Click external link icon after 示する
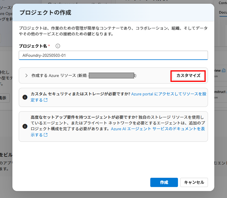Image resolution: width=227 pixels, height=198 pixels. pos(46,135)
